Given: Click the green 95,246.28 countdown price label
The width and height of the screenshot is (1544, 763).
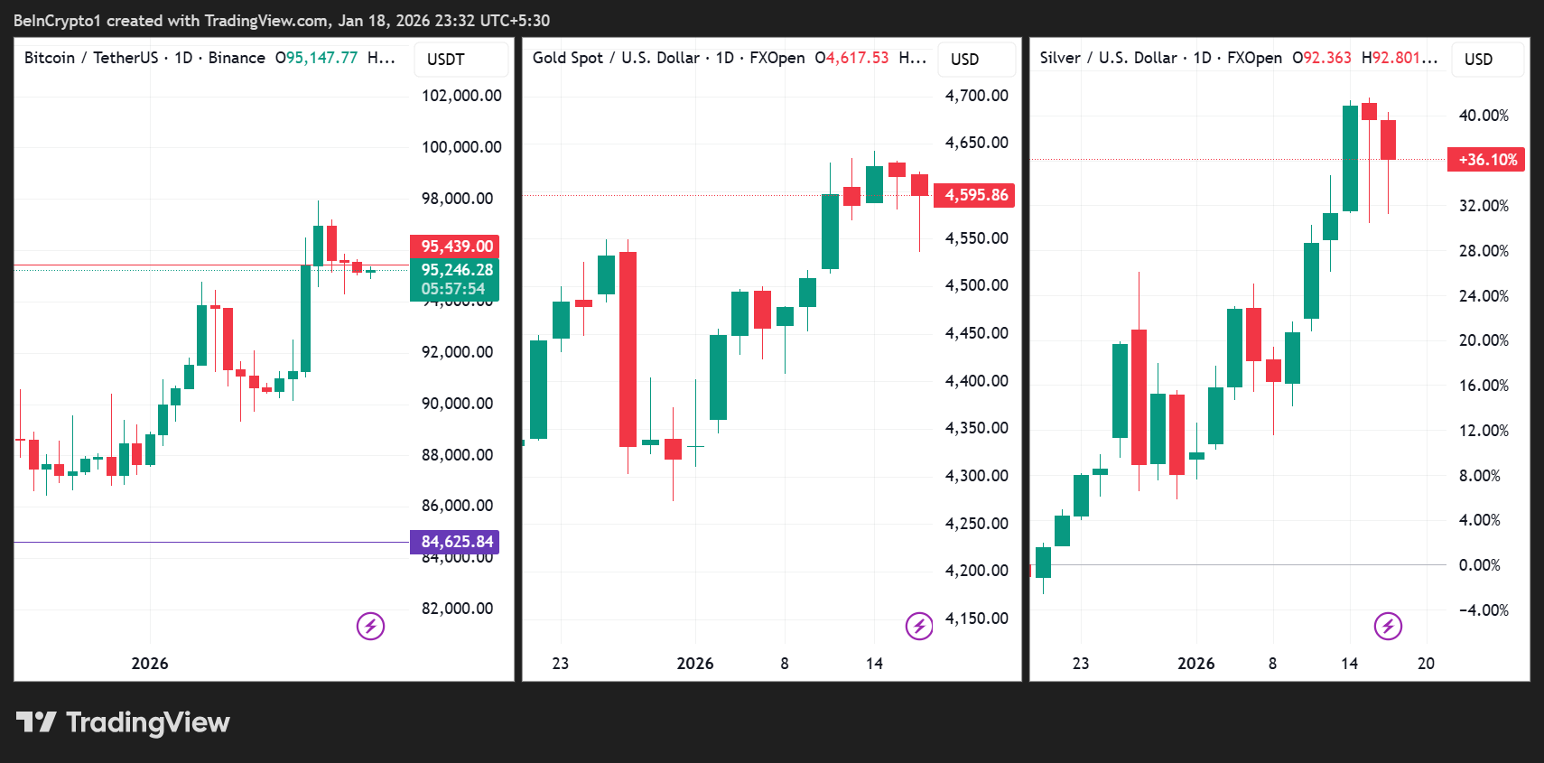Looking at the screenshot, I should 456,279.
